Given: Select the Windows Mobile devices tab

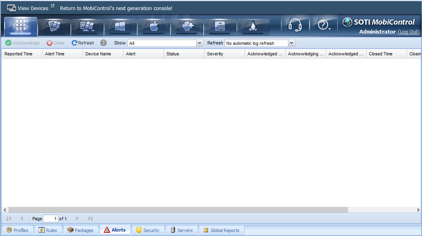Looking at the screenshot, I should coord(54,27).
